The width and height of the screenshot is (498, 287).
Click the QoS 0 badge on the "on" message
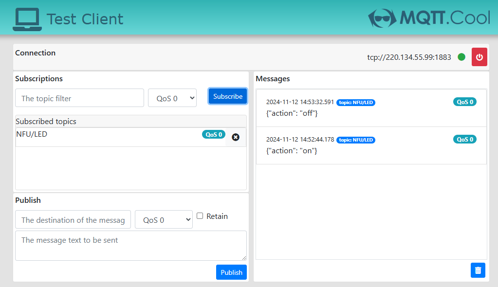465,140
